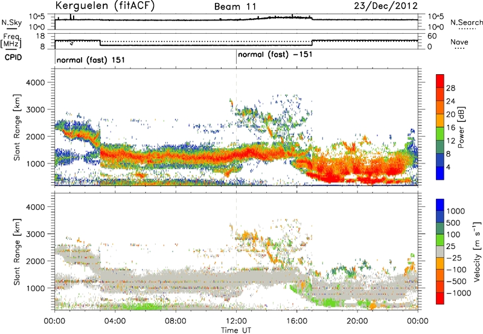The image size is (483, 334).
Task: Click the '20' value on Power colorbar
Action: [x=450, y=115]
